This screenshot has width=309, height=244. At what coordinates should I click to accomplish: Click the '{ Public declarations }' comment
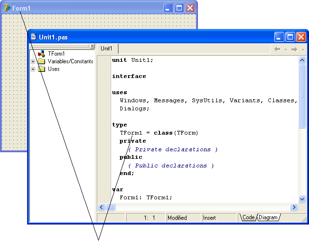click(171, 166)
